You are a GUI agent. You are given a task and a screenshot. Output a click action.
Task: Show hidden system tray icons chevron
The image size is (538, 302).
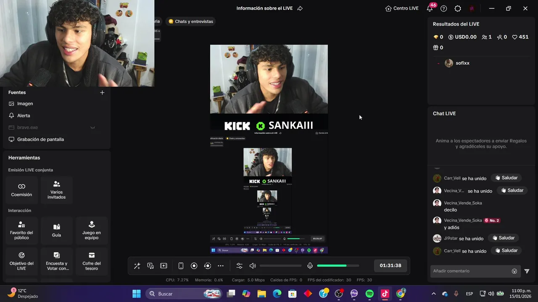tap(433, 294)
